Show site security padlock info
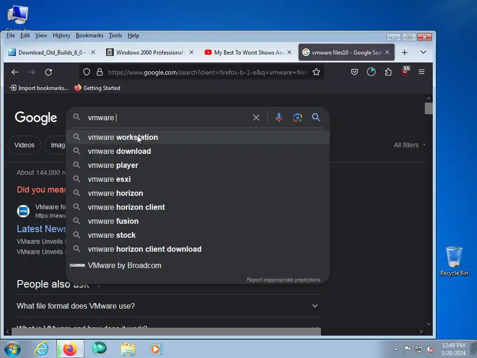The image size is (477, 358). click(100, 72)
